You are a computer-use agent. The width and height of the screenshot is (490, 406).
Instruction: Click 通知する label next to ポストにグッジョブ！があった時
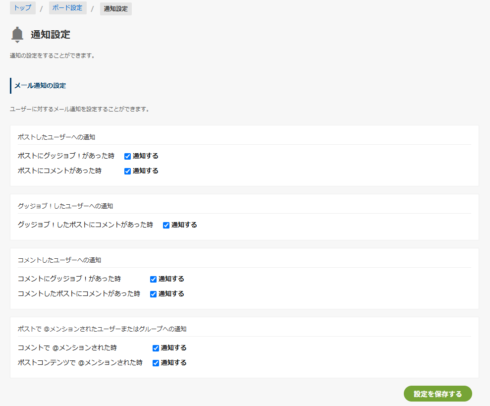(145, 156)
